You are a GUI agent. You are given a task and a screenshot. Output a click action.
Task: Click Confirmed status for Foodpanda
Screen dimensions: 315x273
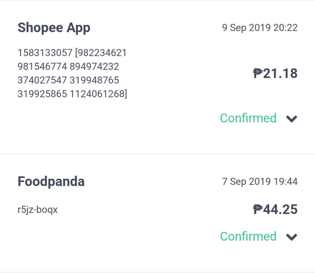[x=248, y=236]
